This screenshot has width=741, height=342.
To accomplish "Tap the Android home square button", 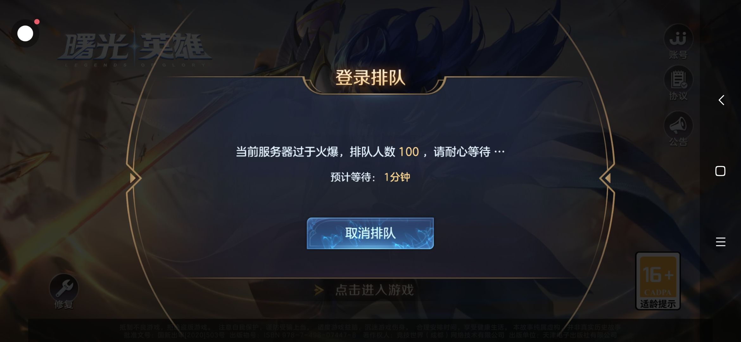I will point(720,171).
